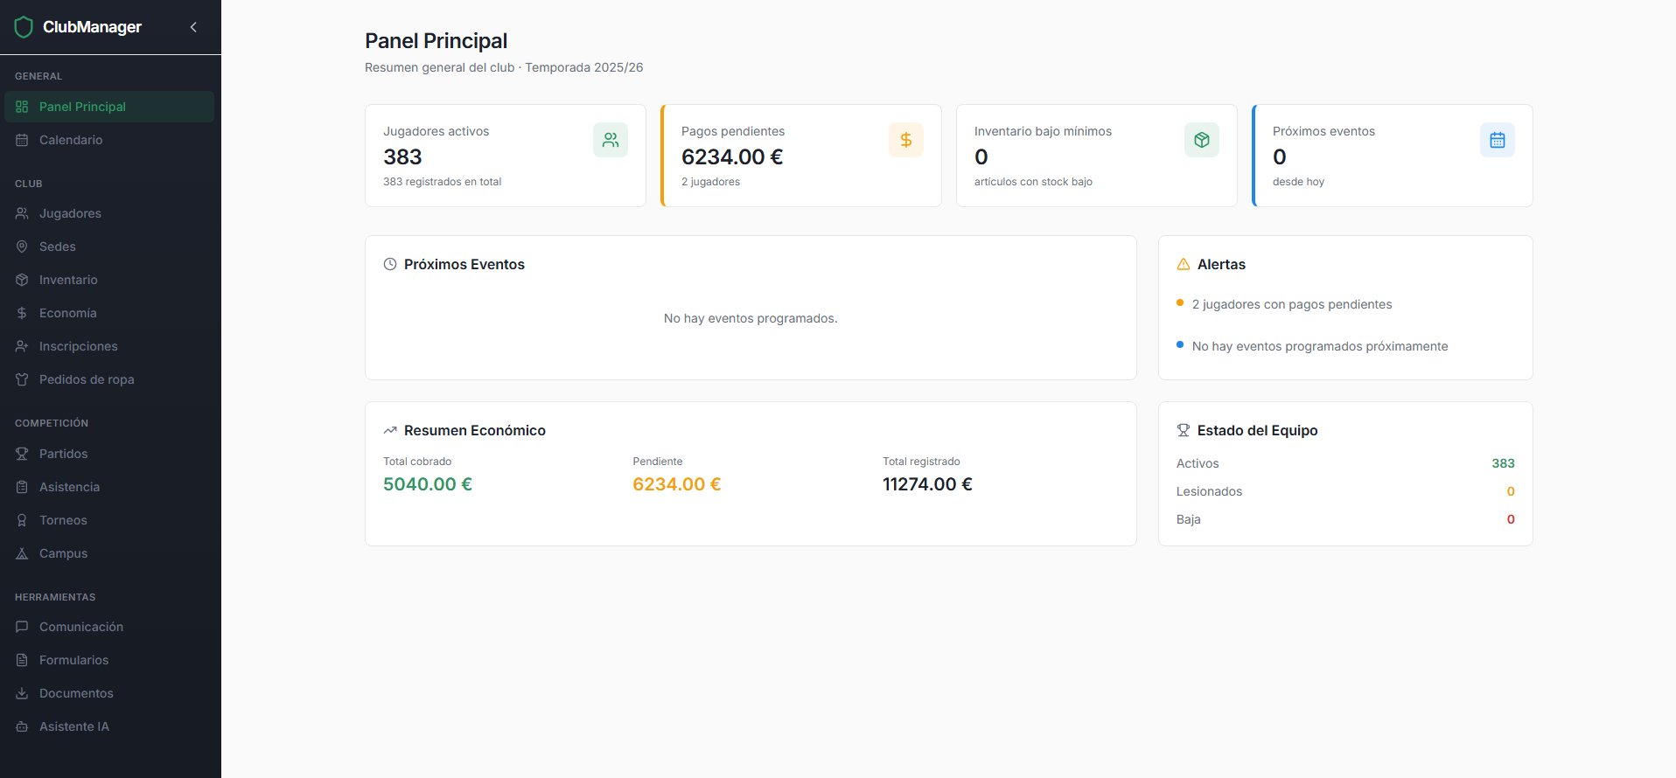Screen dimensions: 1676x778
Task: Click the clock icon beside Próximos Eventos heading
Action: [390, 264]
